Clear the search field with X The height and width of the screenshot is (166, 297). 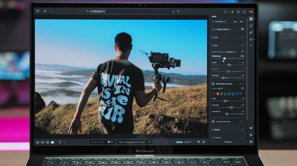point(173,12)
